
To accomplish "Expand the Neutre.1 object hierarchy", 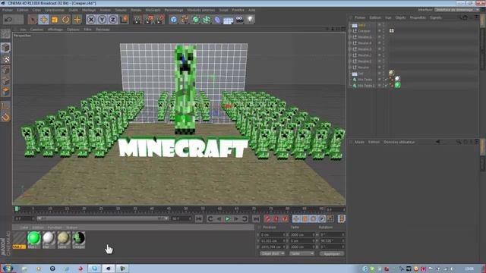I will pos(350,61).
